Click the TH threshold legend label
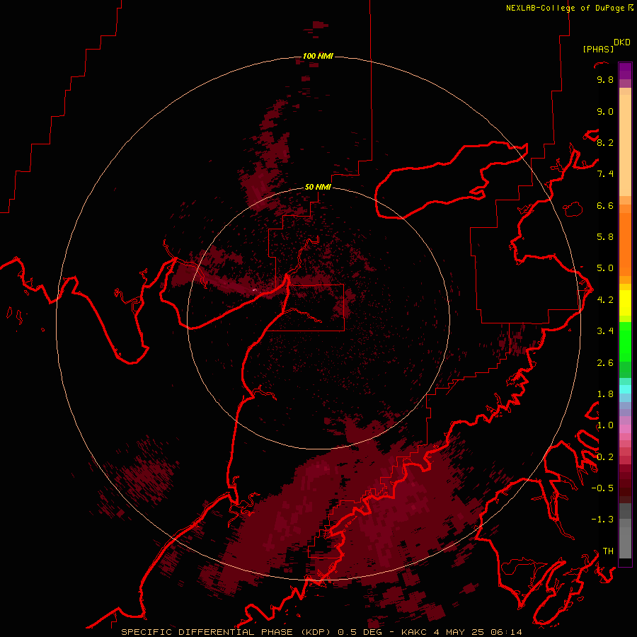This screenshot has width=637, height=637. coord(608,551)
